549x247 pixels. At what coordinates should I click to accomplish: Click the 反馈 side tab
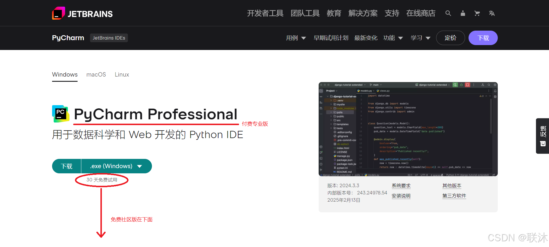pyautogui.click(x=543, y=136)
